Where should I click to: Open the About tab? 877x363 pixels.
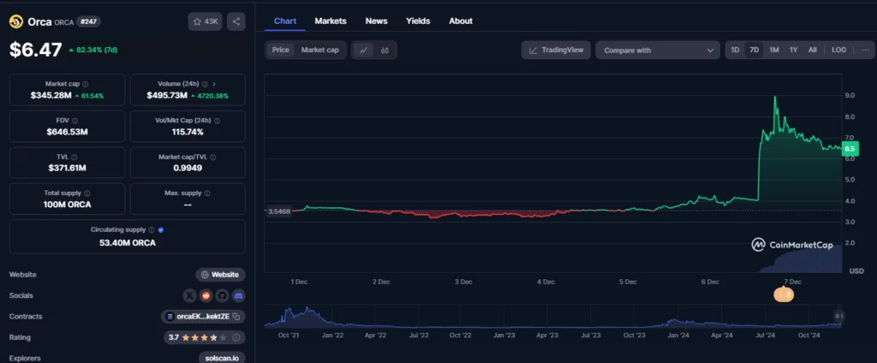coord(461,21)
